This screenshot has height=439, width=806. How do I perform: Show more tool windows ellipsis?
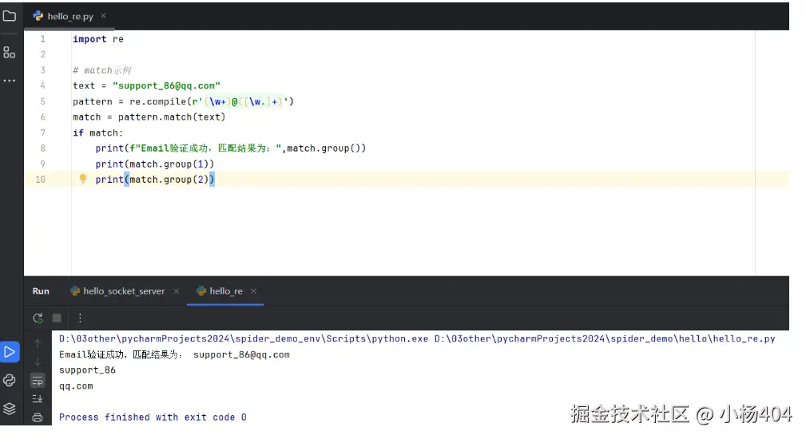click(10, 81)
